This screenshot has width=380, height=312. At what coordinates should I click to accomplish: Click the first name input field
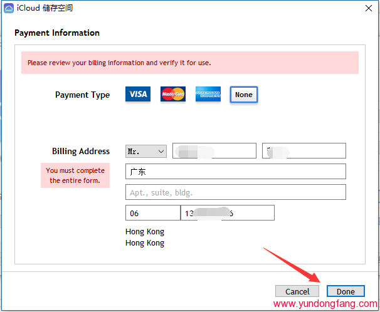tap(214, 151)
